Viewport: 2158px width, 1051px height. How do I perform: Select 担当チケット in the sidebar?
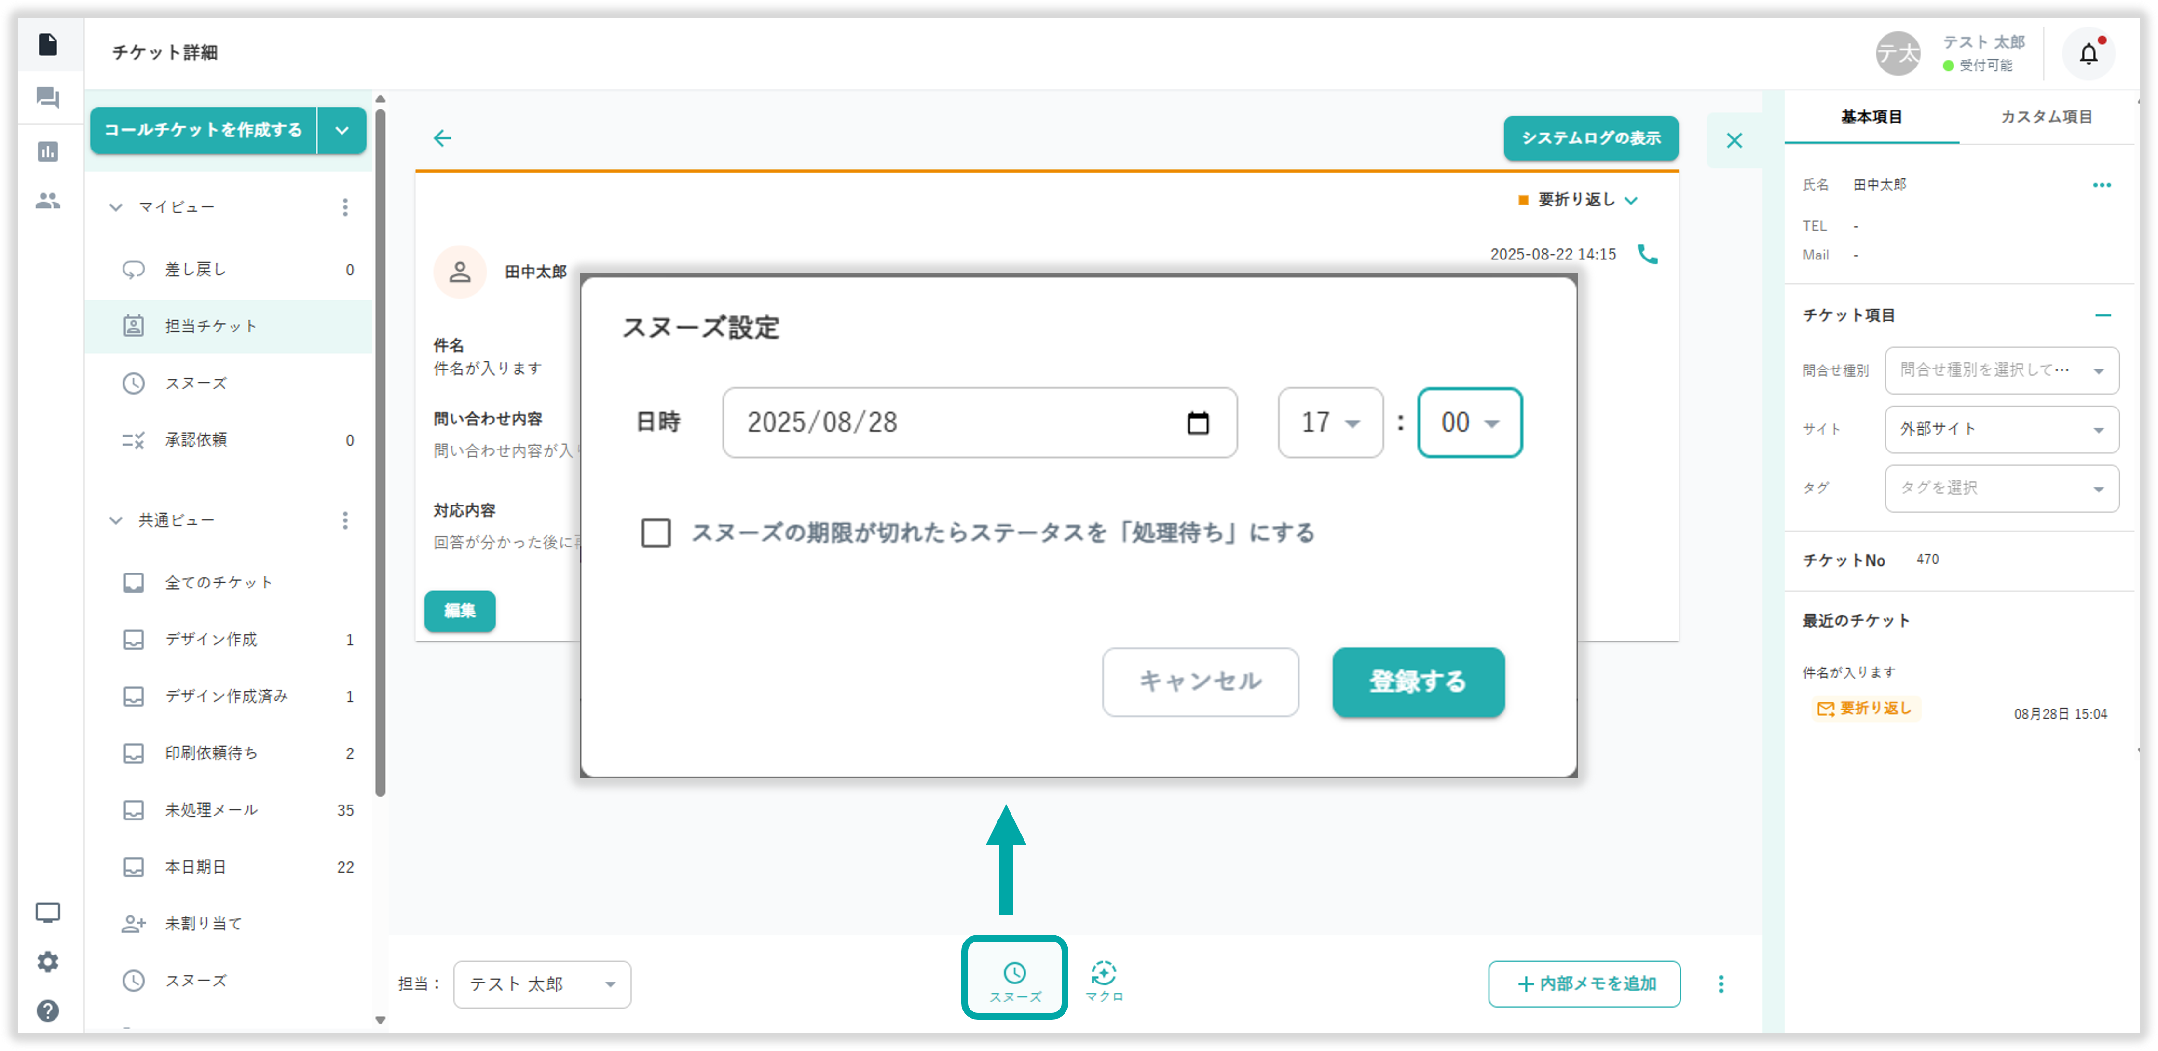click(211, 326)
